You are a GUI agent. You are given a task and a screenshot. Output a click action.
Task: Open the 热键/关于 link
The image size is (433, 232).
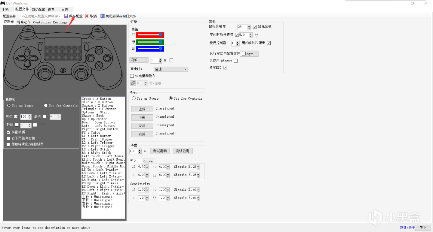(x=407, y=228)
